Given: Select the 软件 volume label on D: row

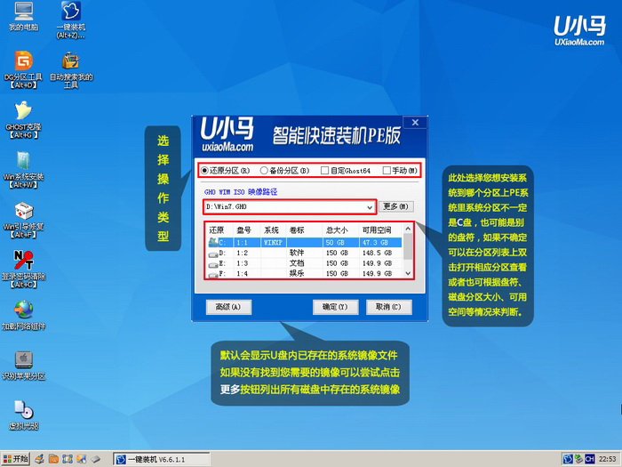Looking at the screenshot, I should point(297,253).
